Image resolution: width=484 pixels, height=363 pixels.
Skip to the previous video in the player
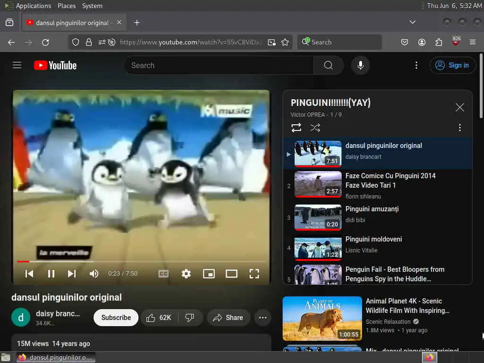pyautogui.click(x=29, y=274)
